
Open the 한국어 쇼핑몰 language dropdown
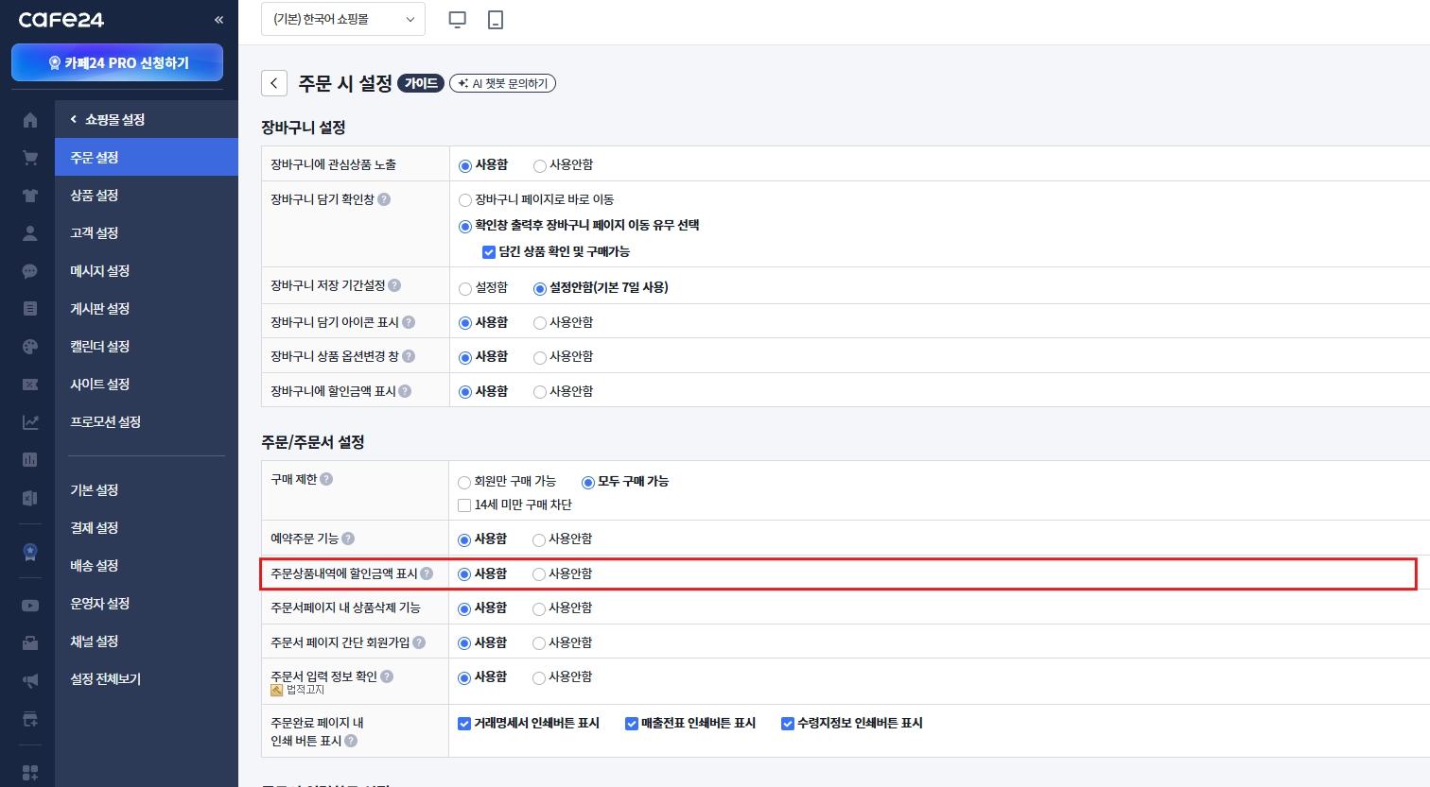tap(343, 19)
